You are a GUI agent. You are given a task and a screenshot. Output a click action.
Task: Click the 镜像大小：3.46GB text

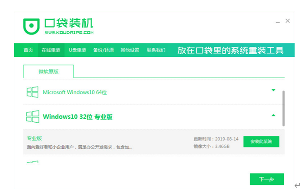click(211, 146)
